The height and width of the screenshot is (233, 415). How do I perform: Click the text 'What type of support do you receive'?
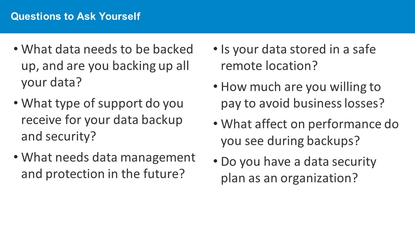point(102,111)
